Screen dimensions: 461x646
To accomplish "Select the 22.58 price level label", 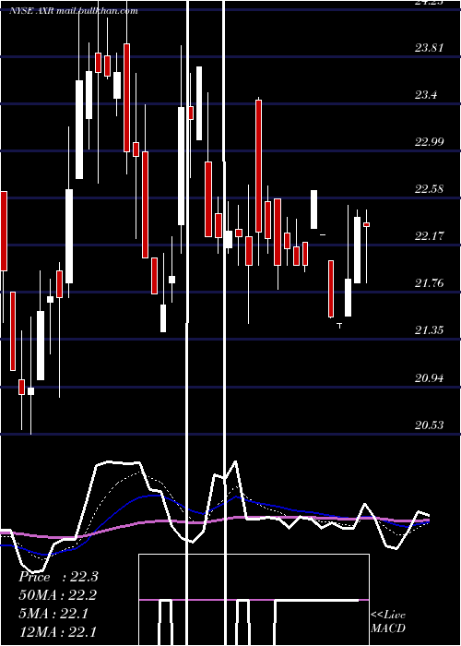I will click(x=429, y=189).
